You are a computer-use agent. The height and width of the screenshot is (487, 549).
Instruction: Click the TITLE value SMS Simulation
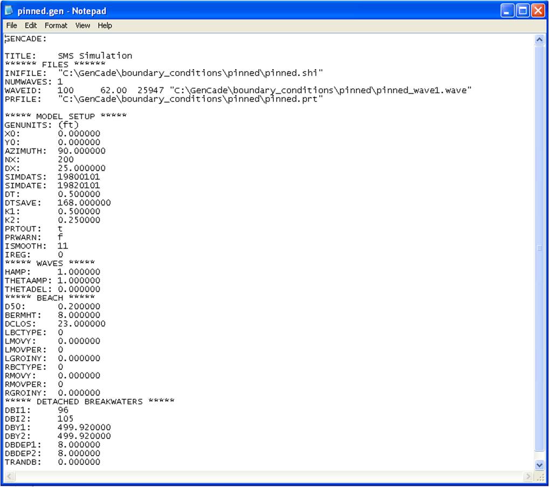tap(95, 56)
